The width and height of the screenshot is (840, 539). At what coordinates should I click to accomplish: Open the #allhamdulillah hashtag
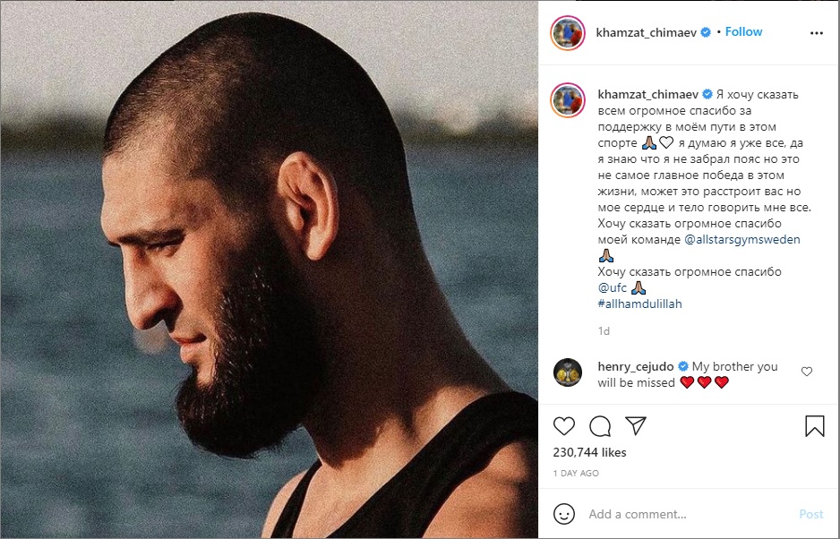(639, 304)
